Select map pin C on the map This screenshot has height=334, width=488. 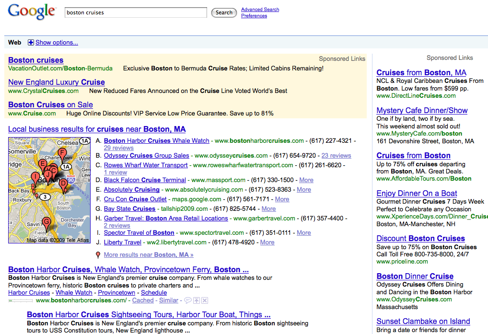point(54,171)
